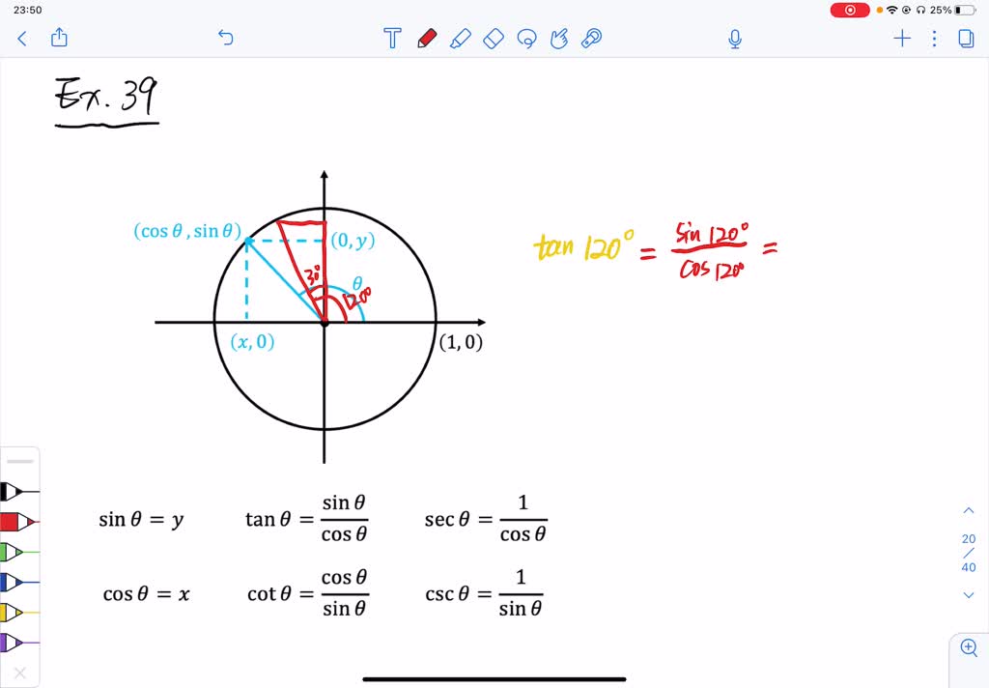The image size is (989, 688).
Task: Select the Eraser tool
Action: (494, 39)
